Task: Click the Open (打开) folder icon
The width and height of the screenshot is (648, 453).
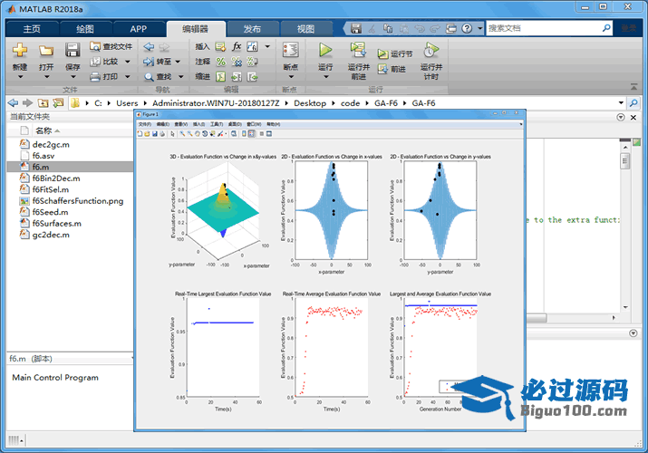Action: coord(46,51)
